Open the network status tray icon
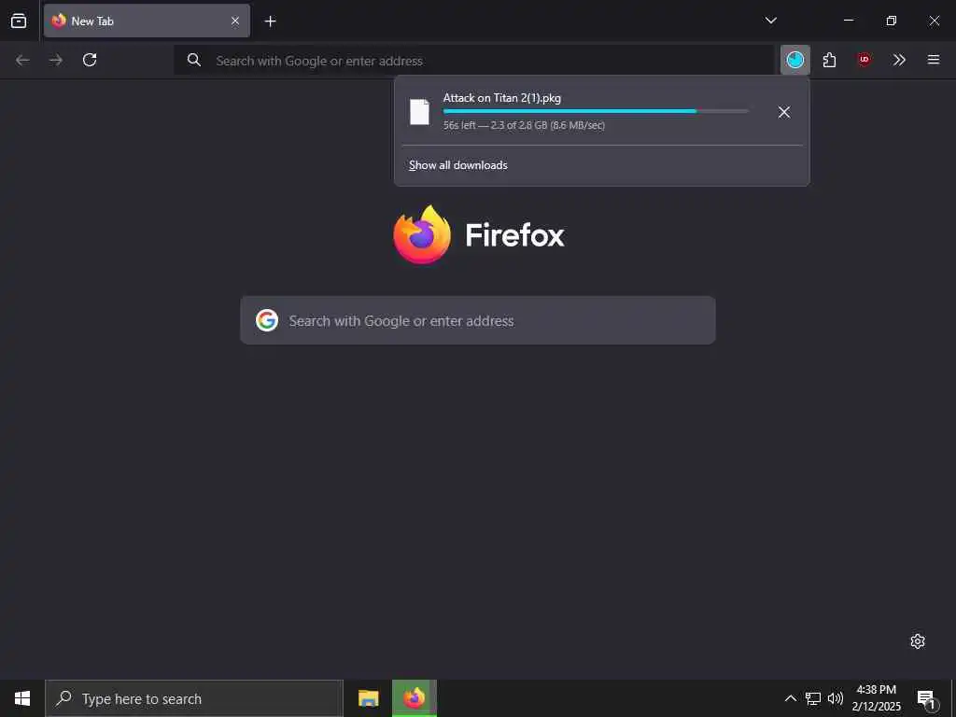Screen dimensions: 956x717 [813, 698]
